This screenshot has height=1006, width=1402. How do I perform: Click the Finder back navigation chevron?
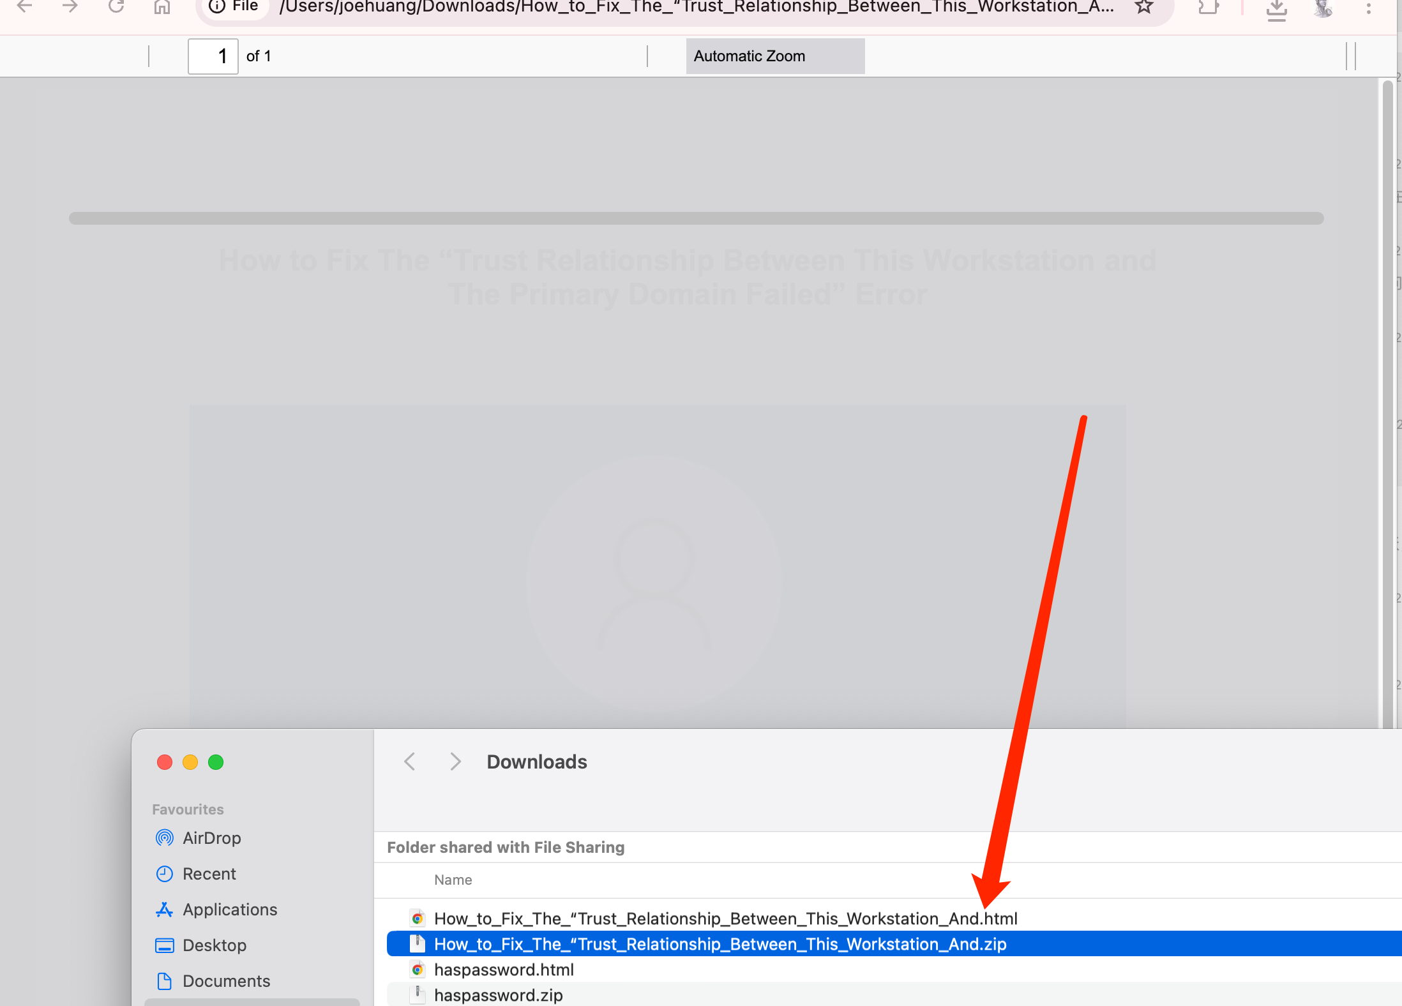pos(409,761)
